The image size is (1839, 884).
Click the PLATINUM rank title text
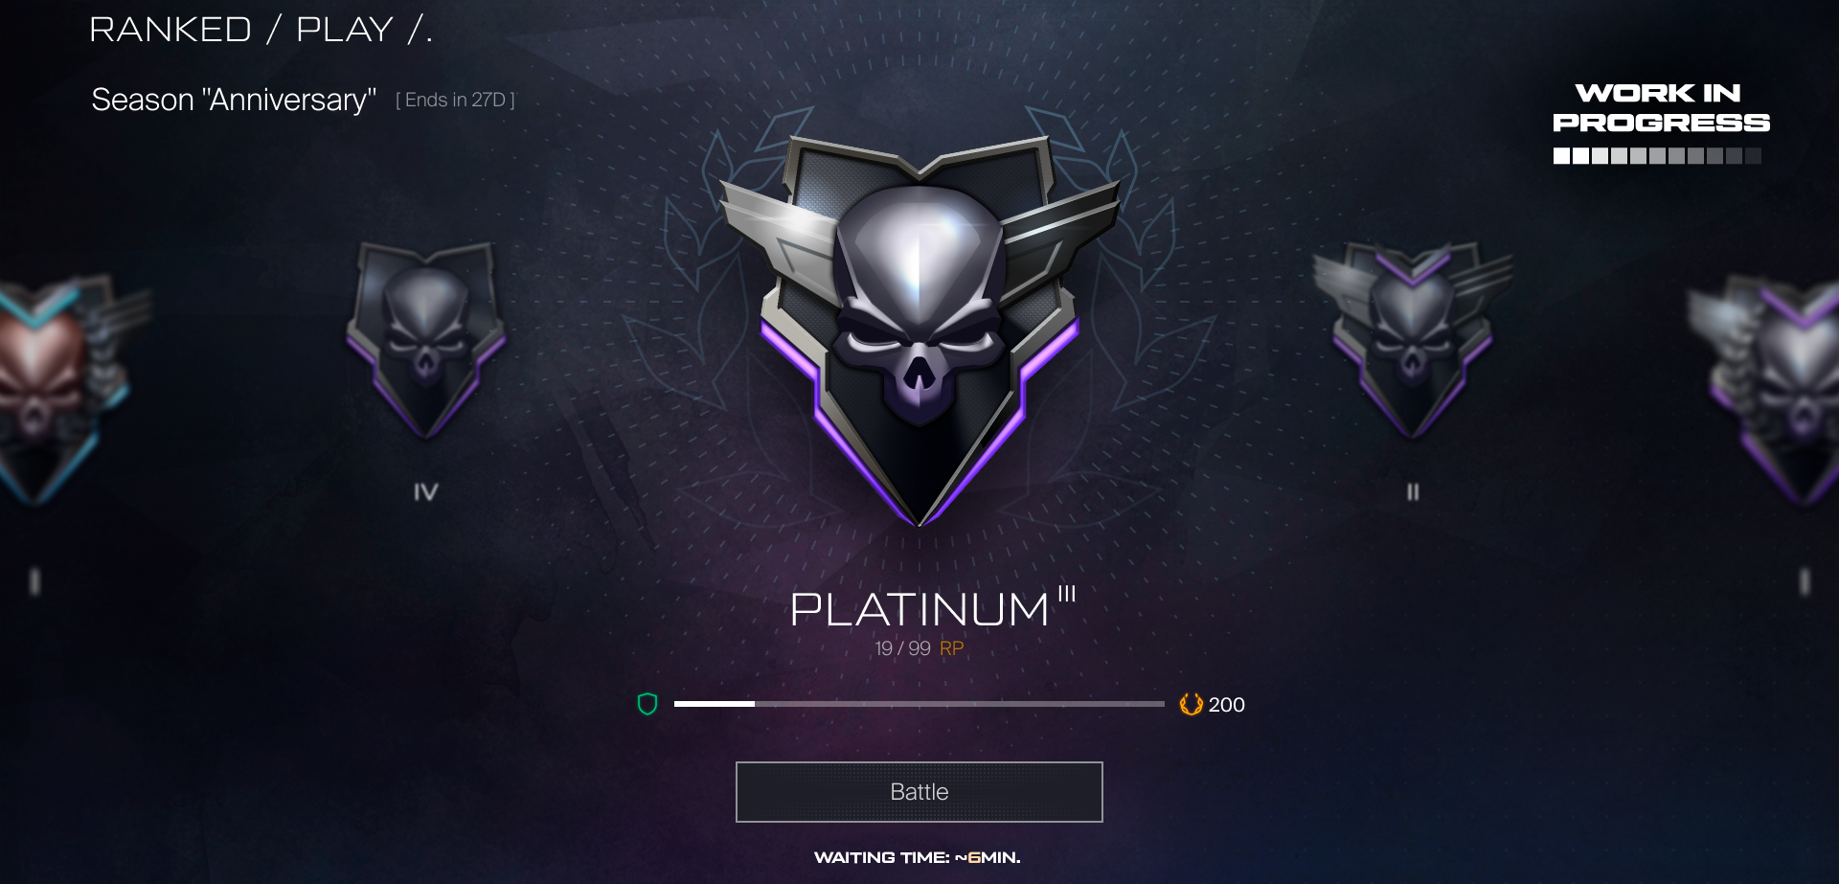(x=919, y=609)
